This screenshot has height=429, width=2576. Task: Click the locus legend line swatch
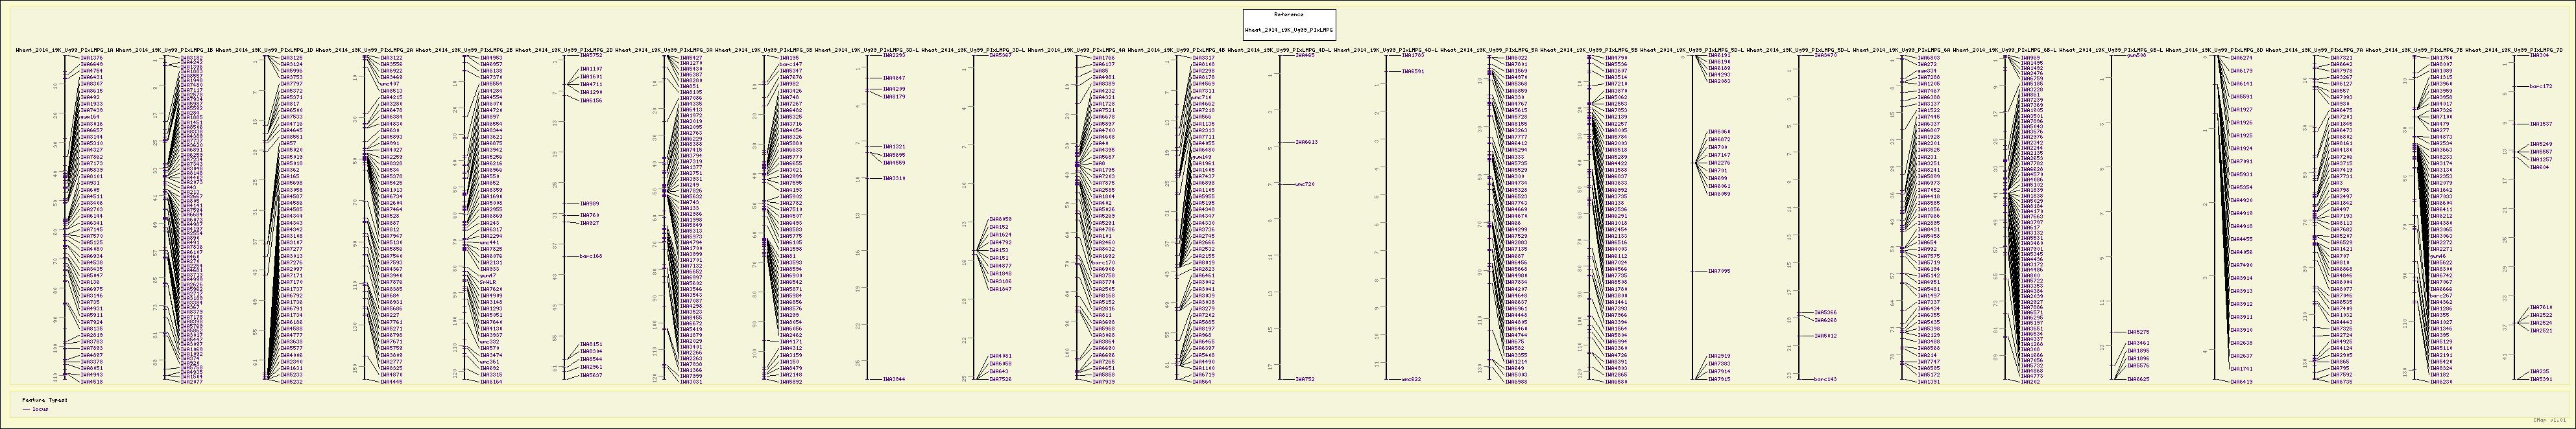[26, 409]
